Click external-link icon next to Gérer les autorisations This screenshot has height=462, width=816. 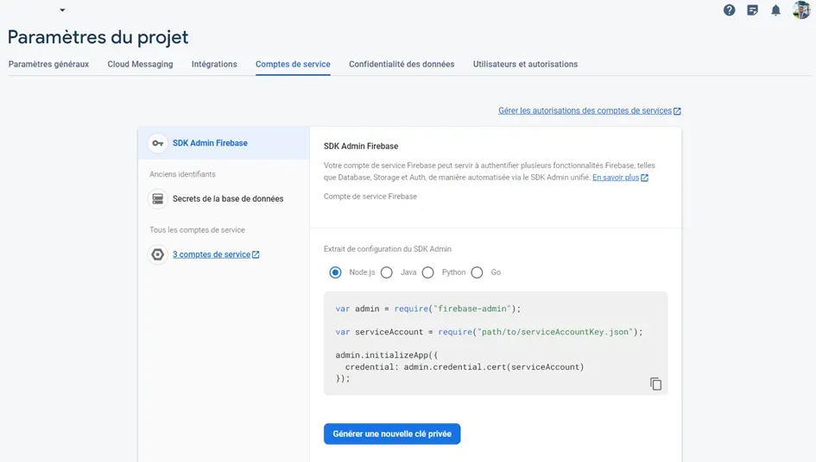(x=677, y=111)
